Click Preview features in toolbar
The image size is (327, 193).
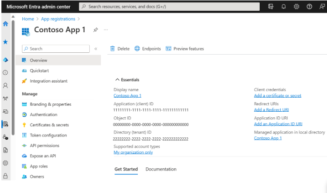pyautogui.click(x=185, y=49)
